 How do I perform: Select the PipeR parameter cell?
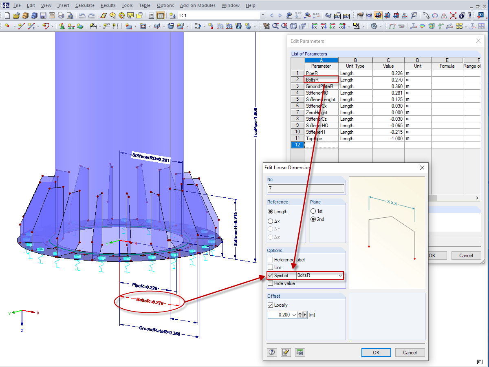[x=321, y=73]
